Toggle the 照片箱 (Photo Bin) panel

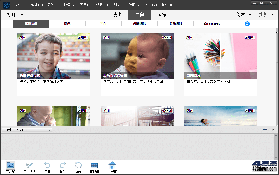click(x=10, y=165)
